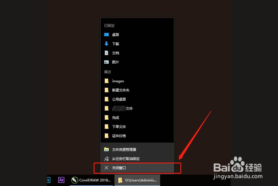Click the blue download arrow icon

[106, 44]
